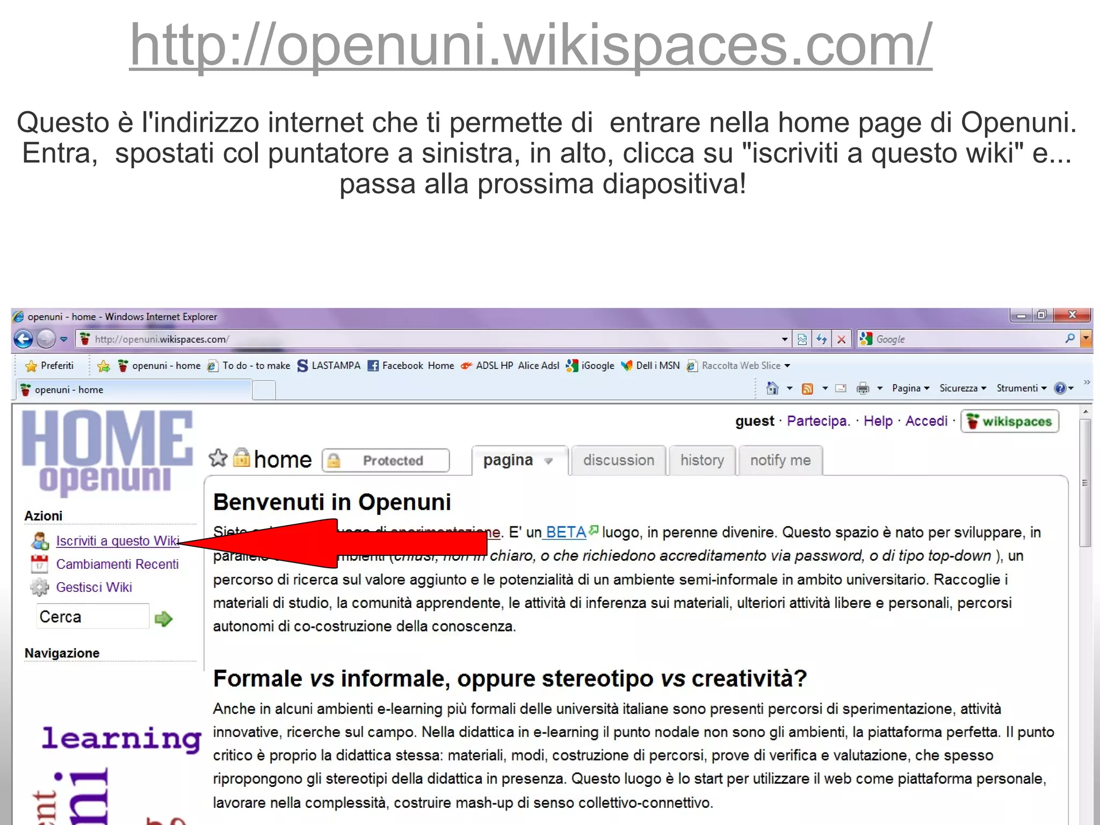The width and height of the screenshot is (1100, 825).
Task: Click the RSS feeds icon
Action: click(807, 388)
